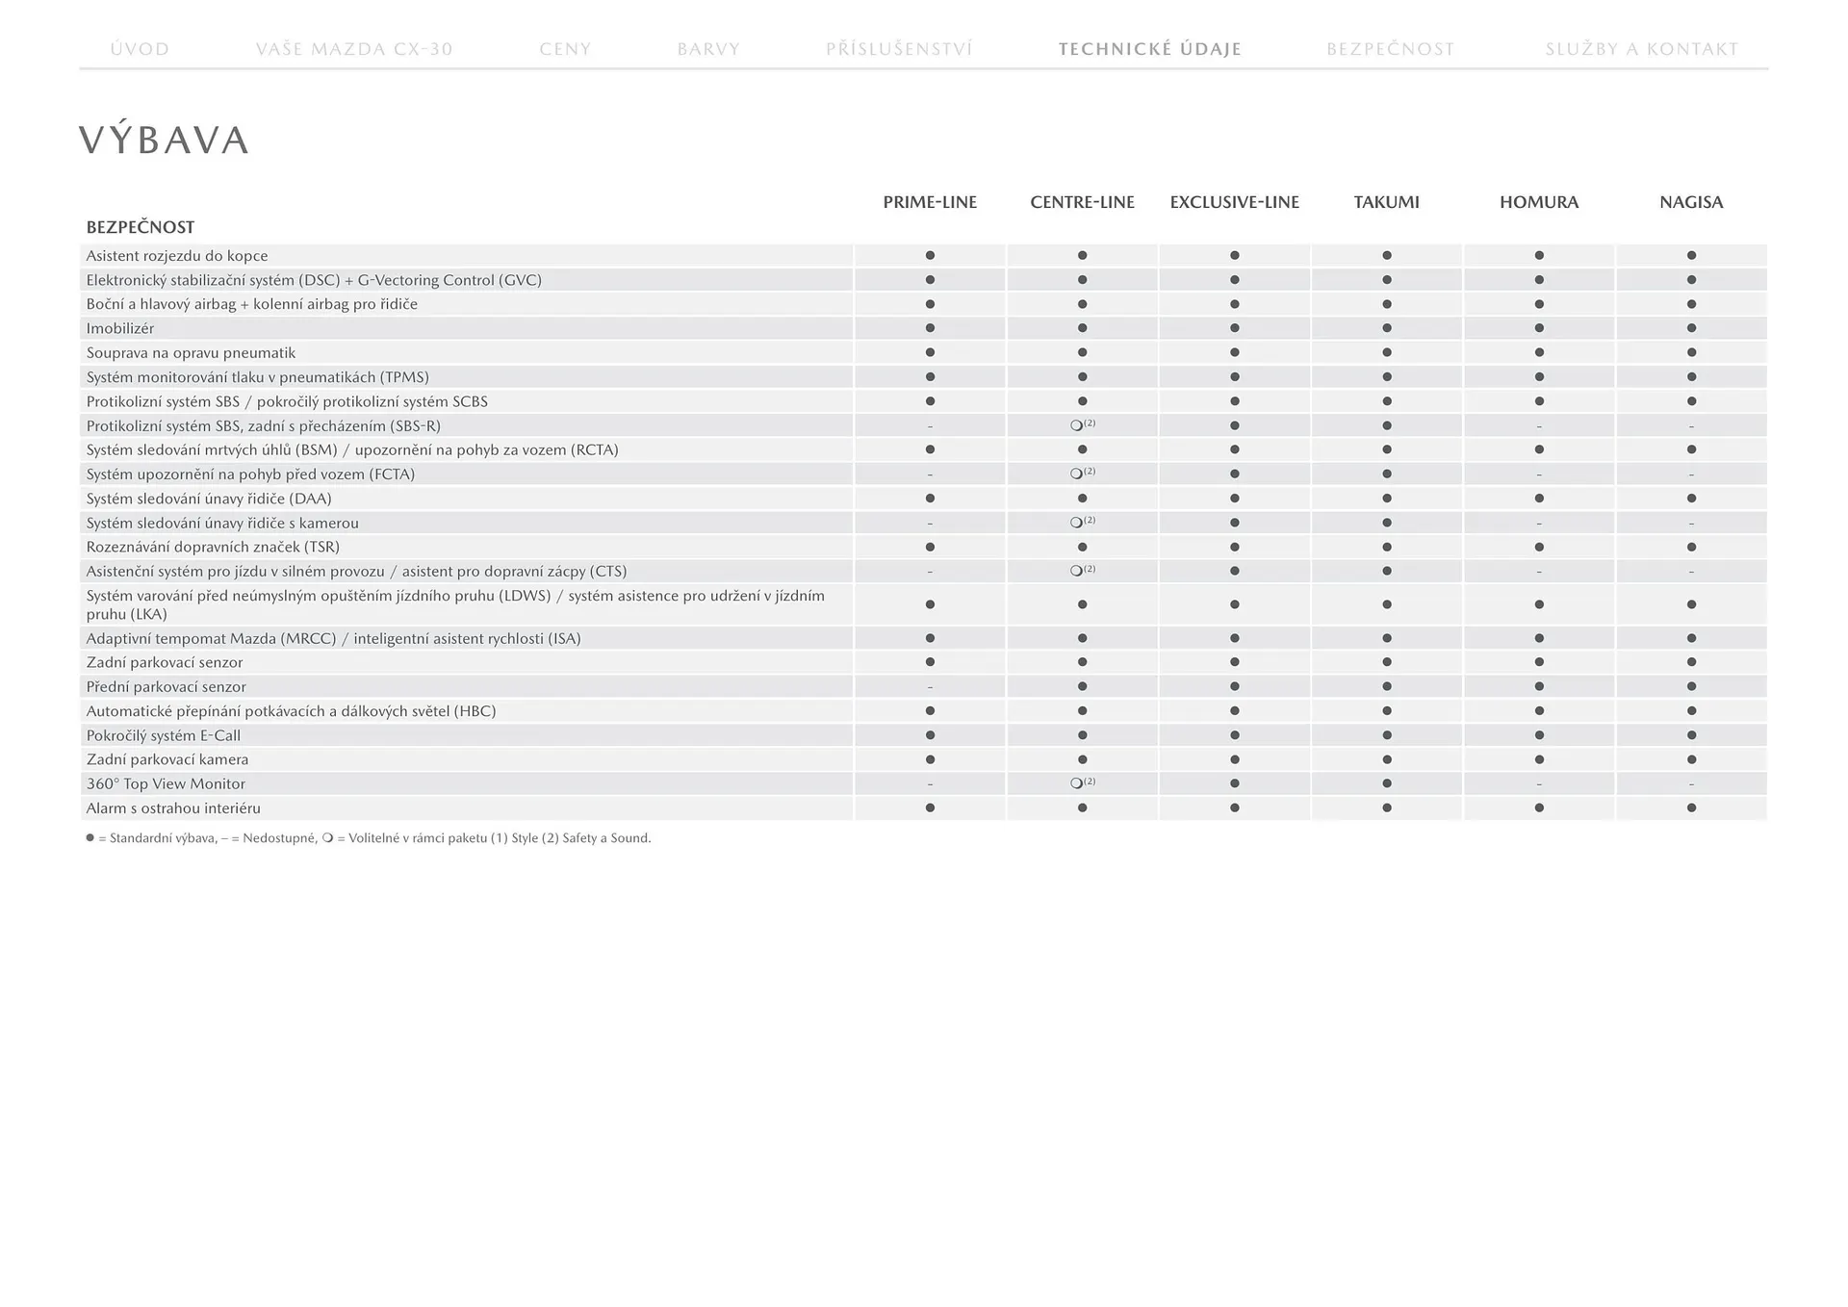Click the VÝBAVA page heading
Screen dimensions: 1848x1307
click(164, 141)
